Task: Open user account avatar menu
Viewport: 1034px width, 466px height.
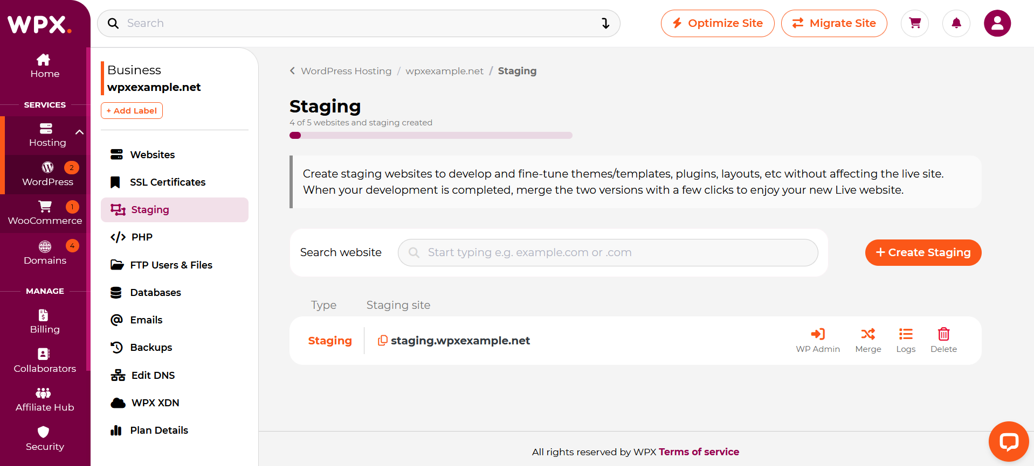Action: [997, 23]
